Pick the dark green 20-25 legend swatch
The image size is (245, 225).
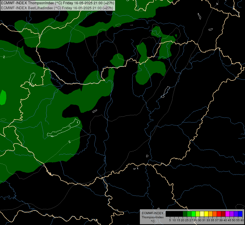tap(185, 214)
